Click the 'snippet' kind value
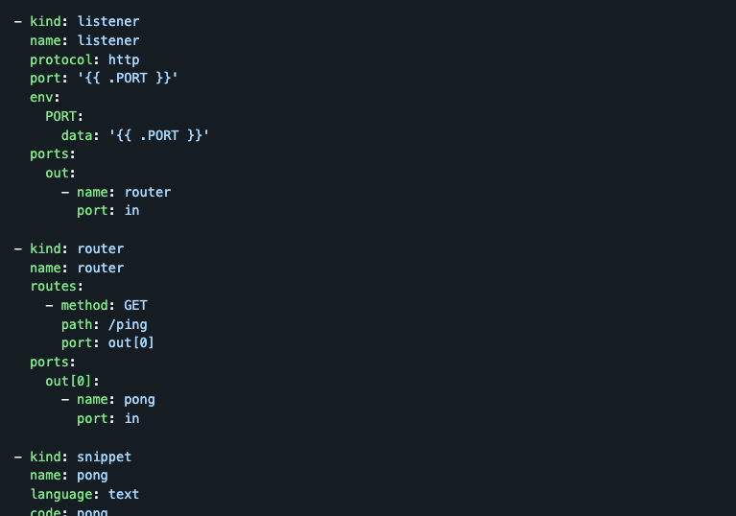The image size is (736, 516). [105, 457]
